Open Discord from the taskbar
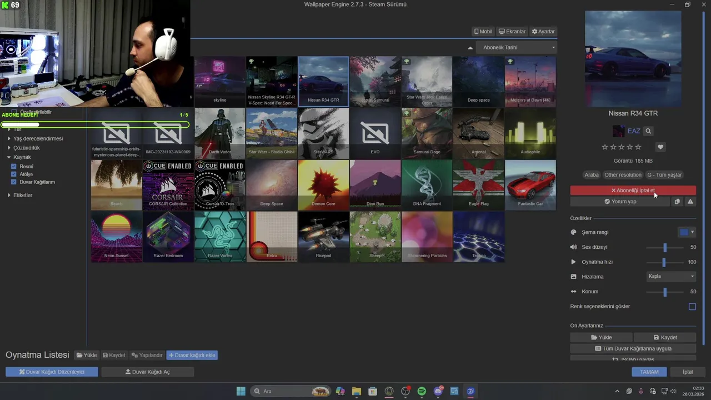 438,391
